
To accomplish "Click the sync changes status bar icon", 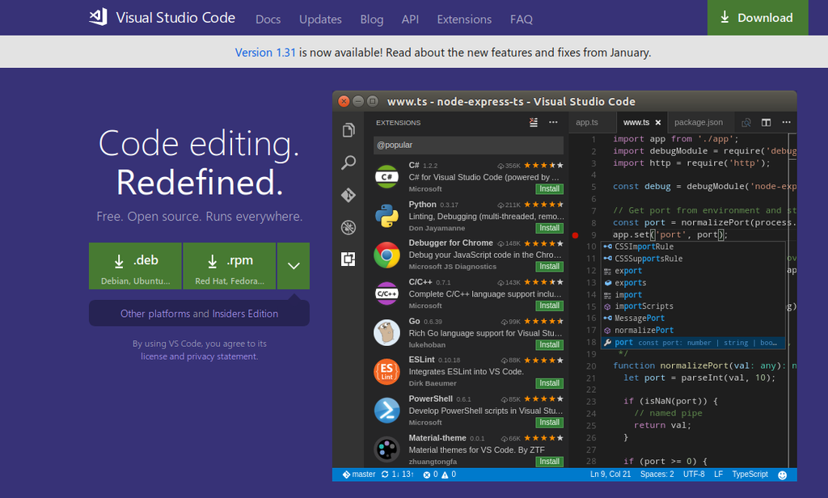I will point(397,475).
